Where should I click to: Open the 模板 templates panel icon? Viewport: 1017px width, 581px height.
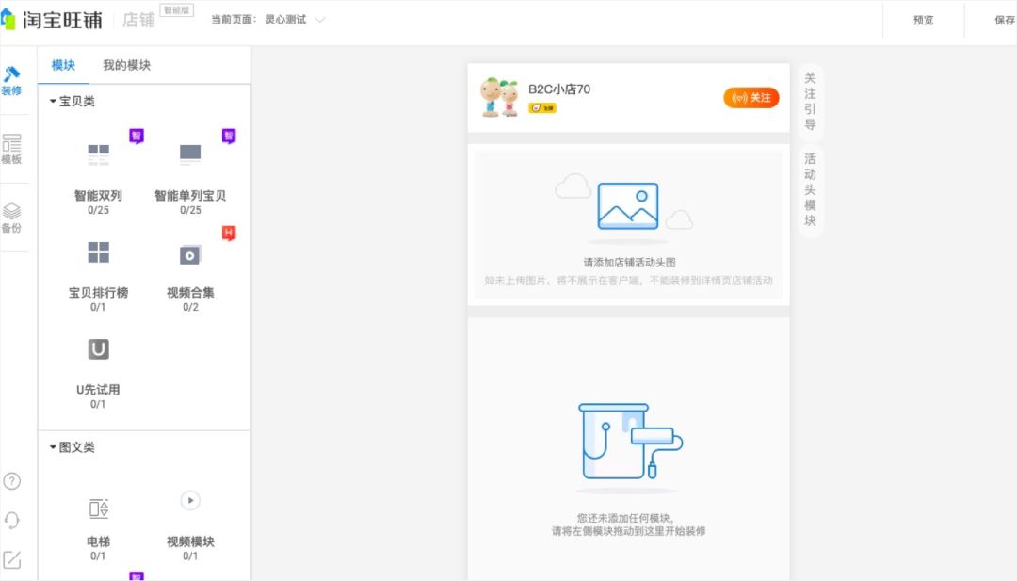[13, 151]
